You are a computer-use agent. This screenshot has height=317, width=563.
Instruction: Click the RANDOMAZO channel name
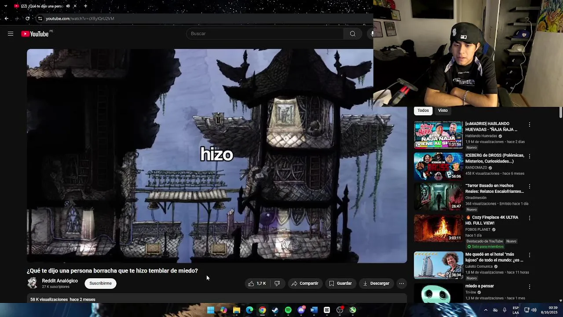pos(476,168)
